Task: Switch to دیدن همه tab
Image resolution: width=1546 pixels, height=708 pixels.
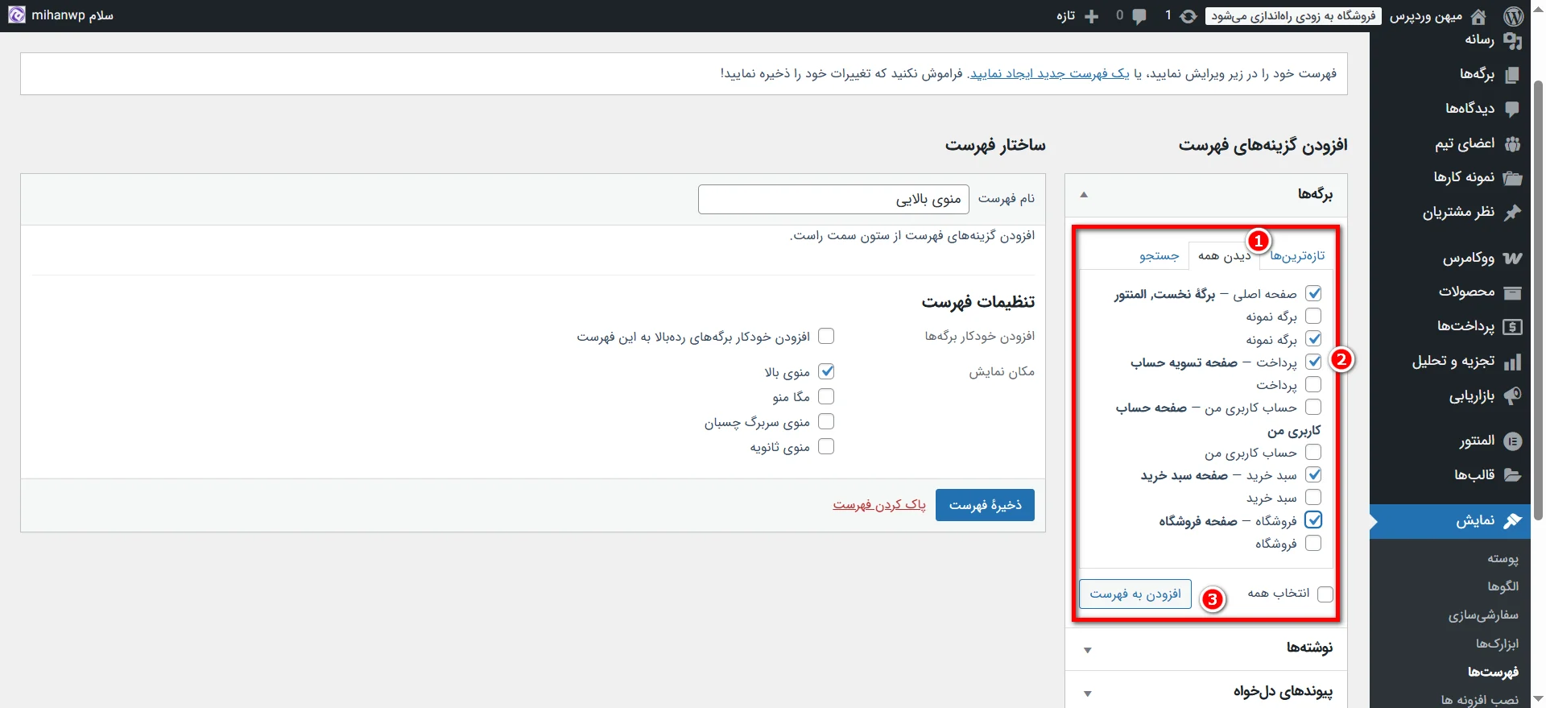Action: pos(1224,255)
